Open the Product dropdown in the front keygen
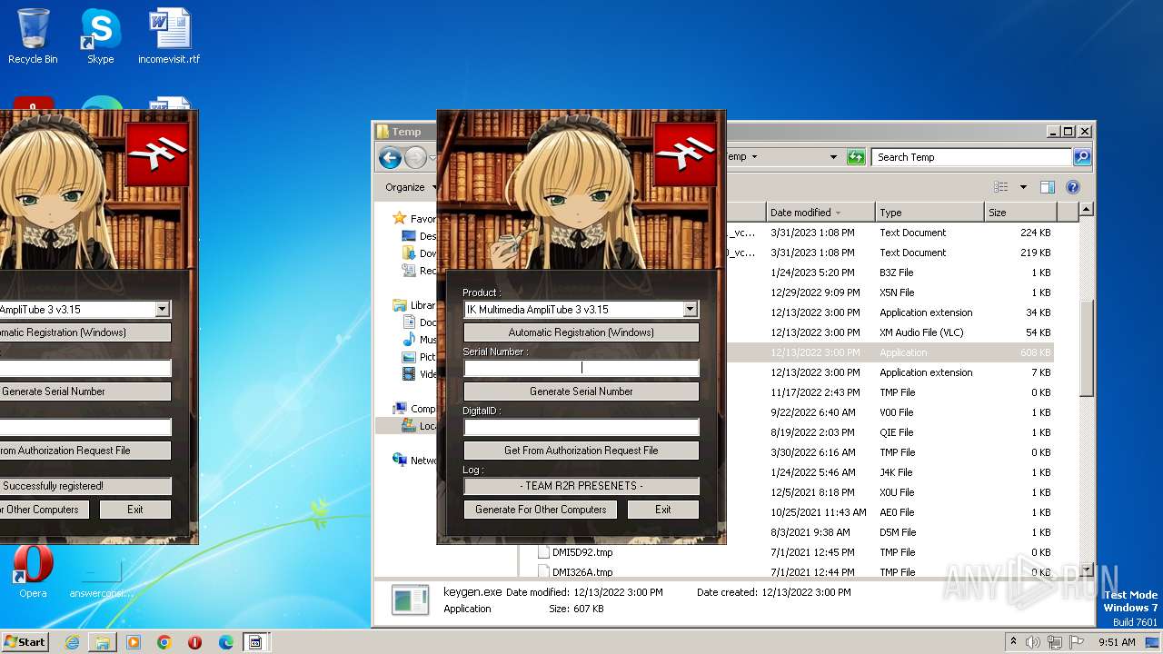1163x654 pixels. (690, 310)
